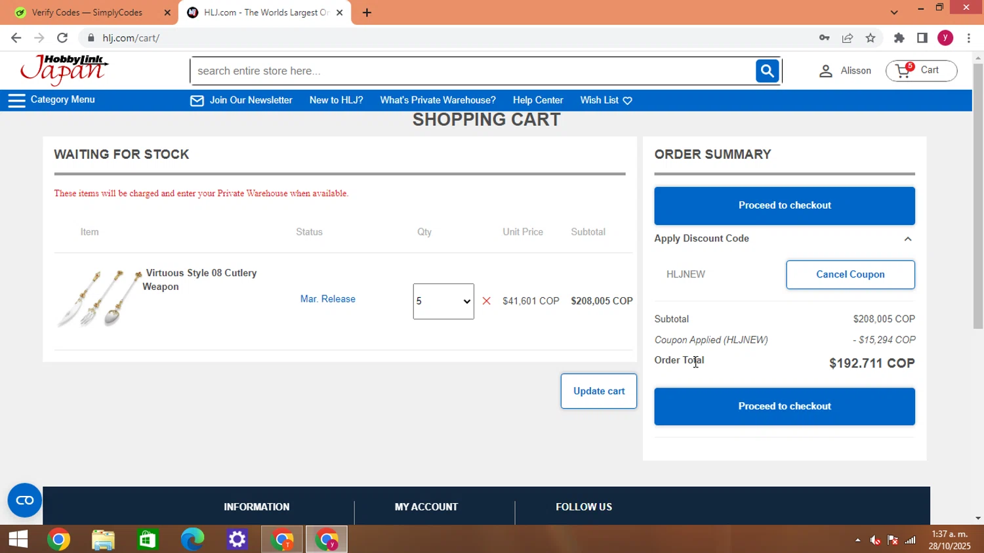The image size is (984, 553).
Task: Open the Windows Start menu
Action: [x=18, y=539]
